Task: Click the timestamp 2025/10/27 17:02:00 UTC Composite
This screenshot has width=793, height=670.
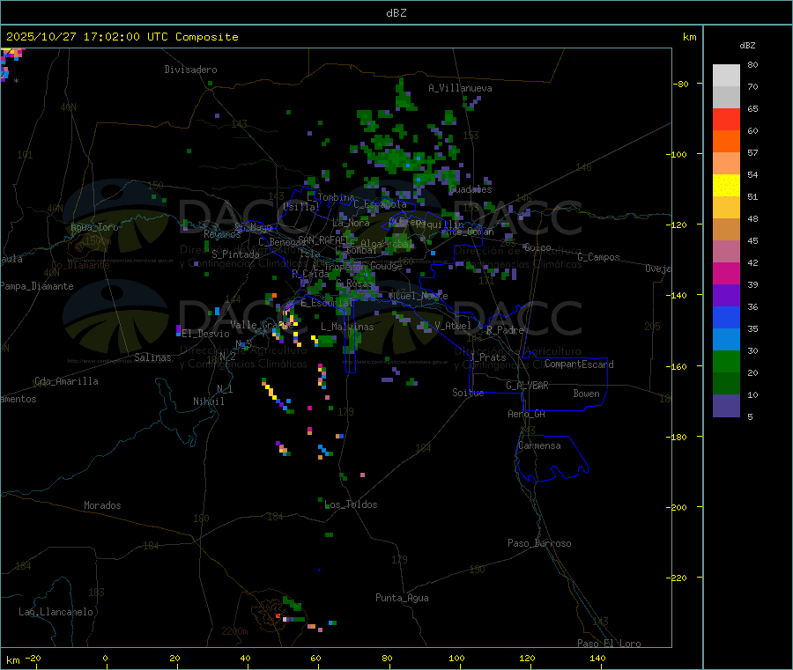Action: (122, 37)
